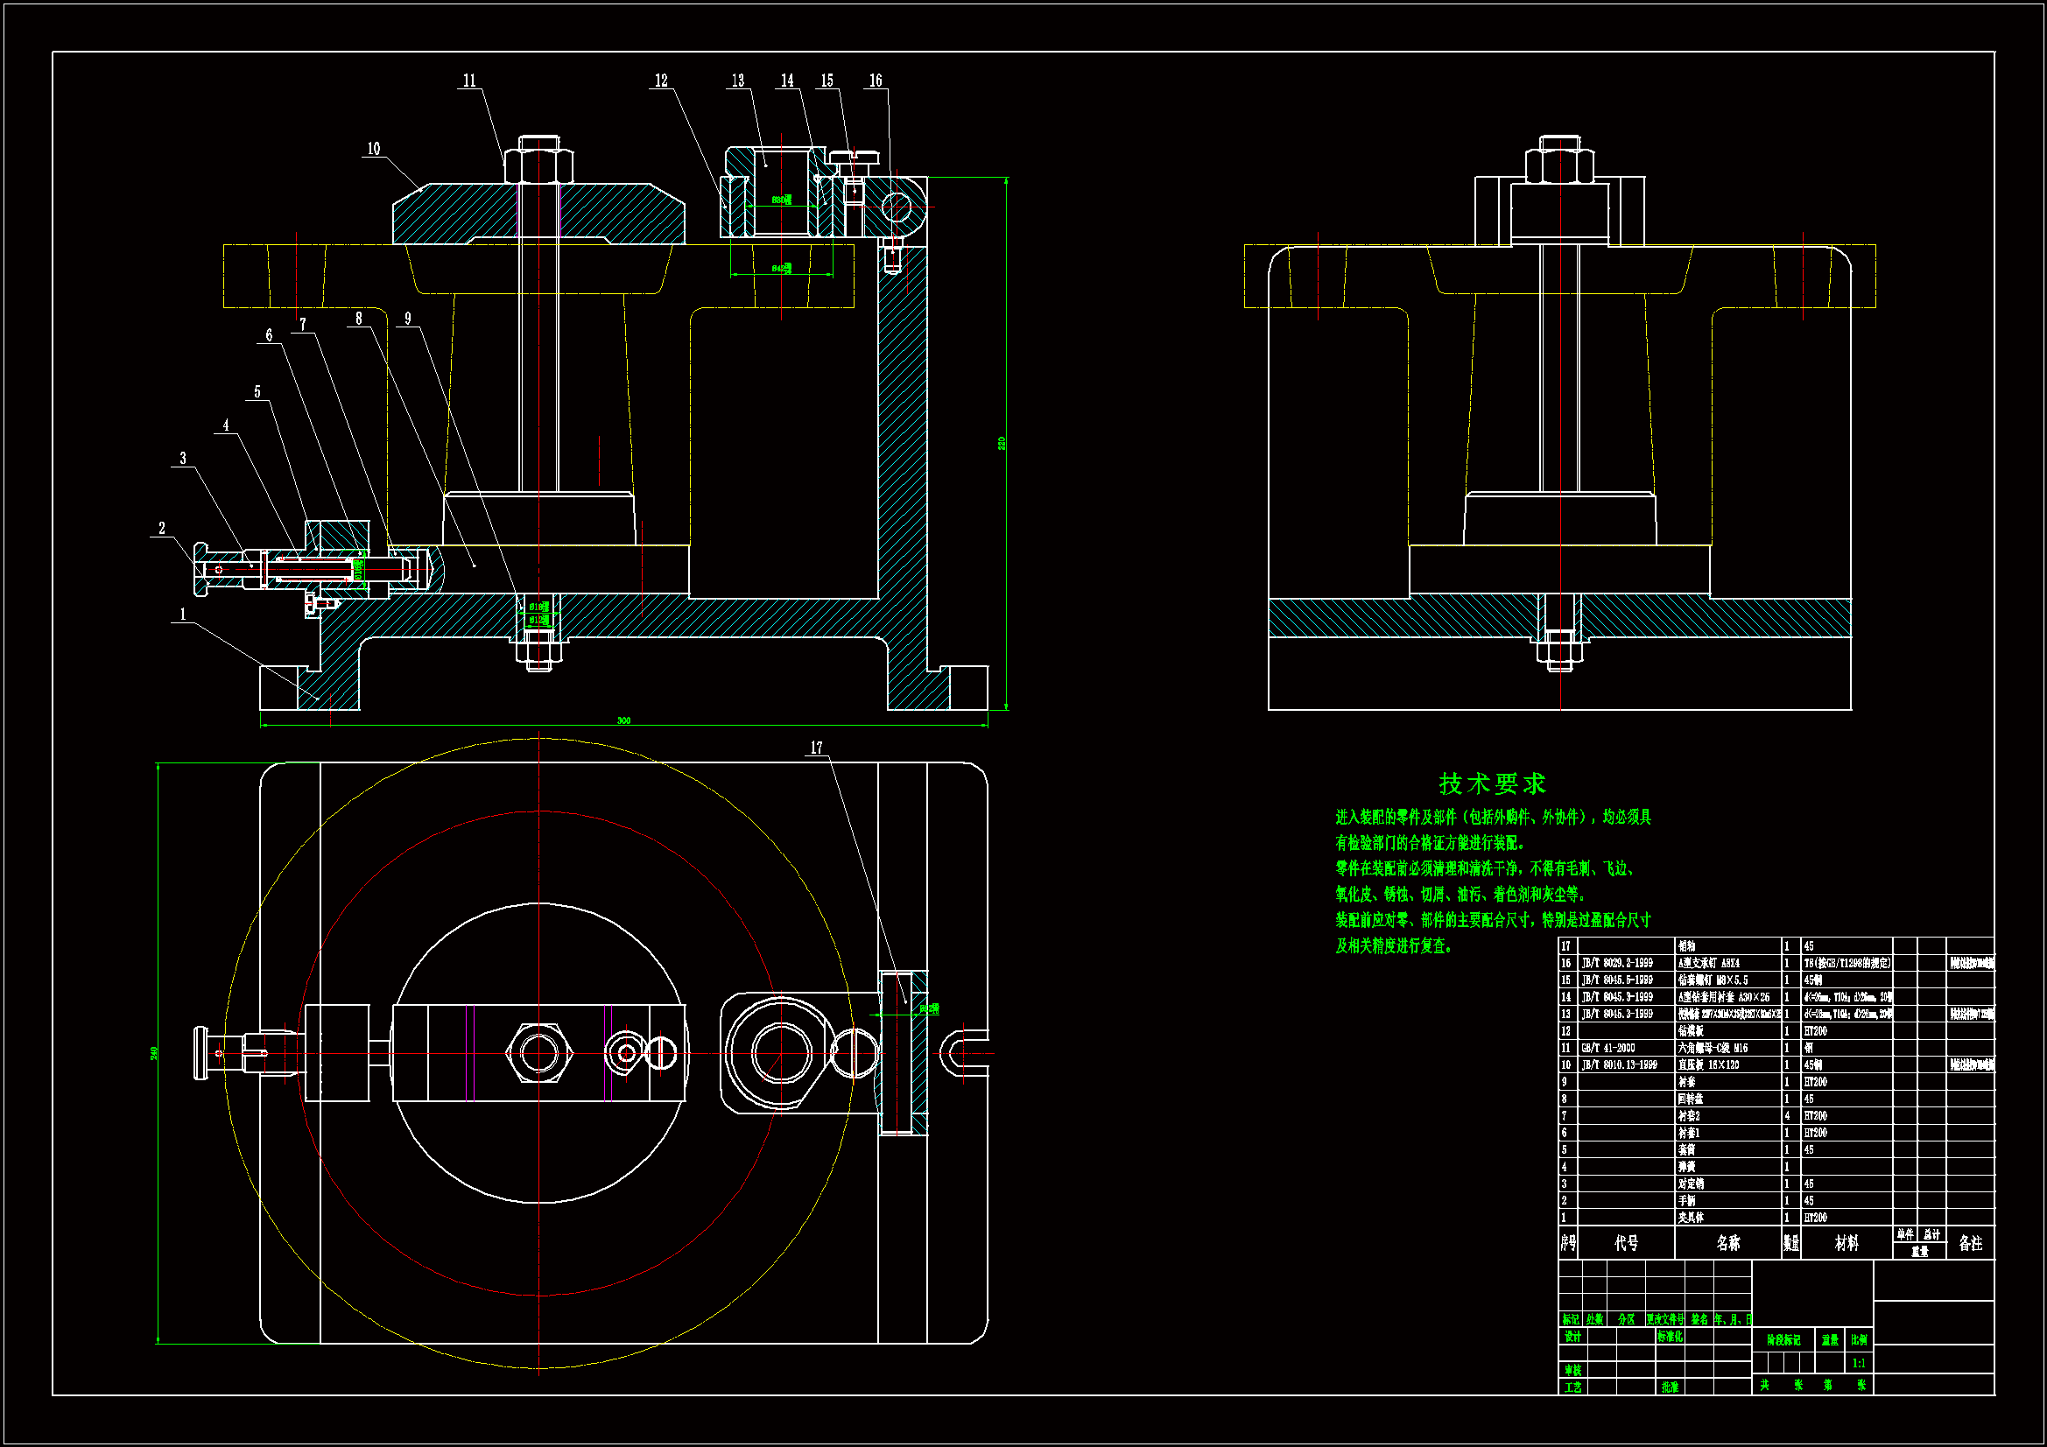Click the 240 vertical dimension in plan view
The image size is (2047, 1447).
153,1053
